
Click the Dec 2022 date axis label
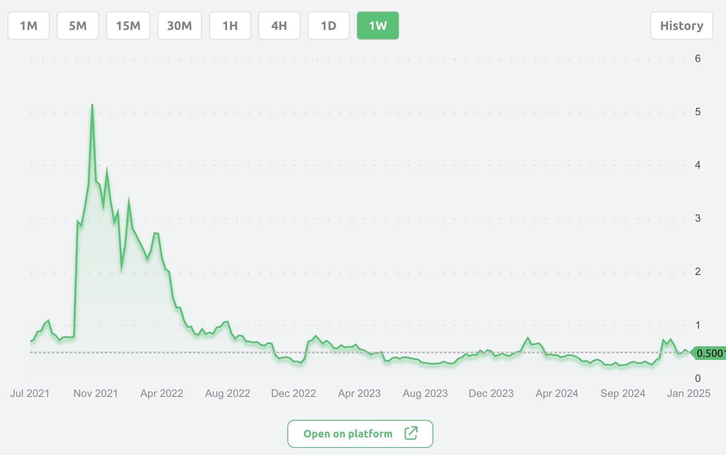tap(293, 393)
